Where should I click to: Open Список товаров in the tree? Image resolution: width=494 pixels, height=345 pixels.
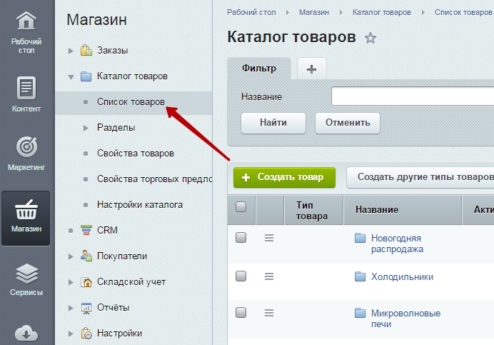pos(133,102)
